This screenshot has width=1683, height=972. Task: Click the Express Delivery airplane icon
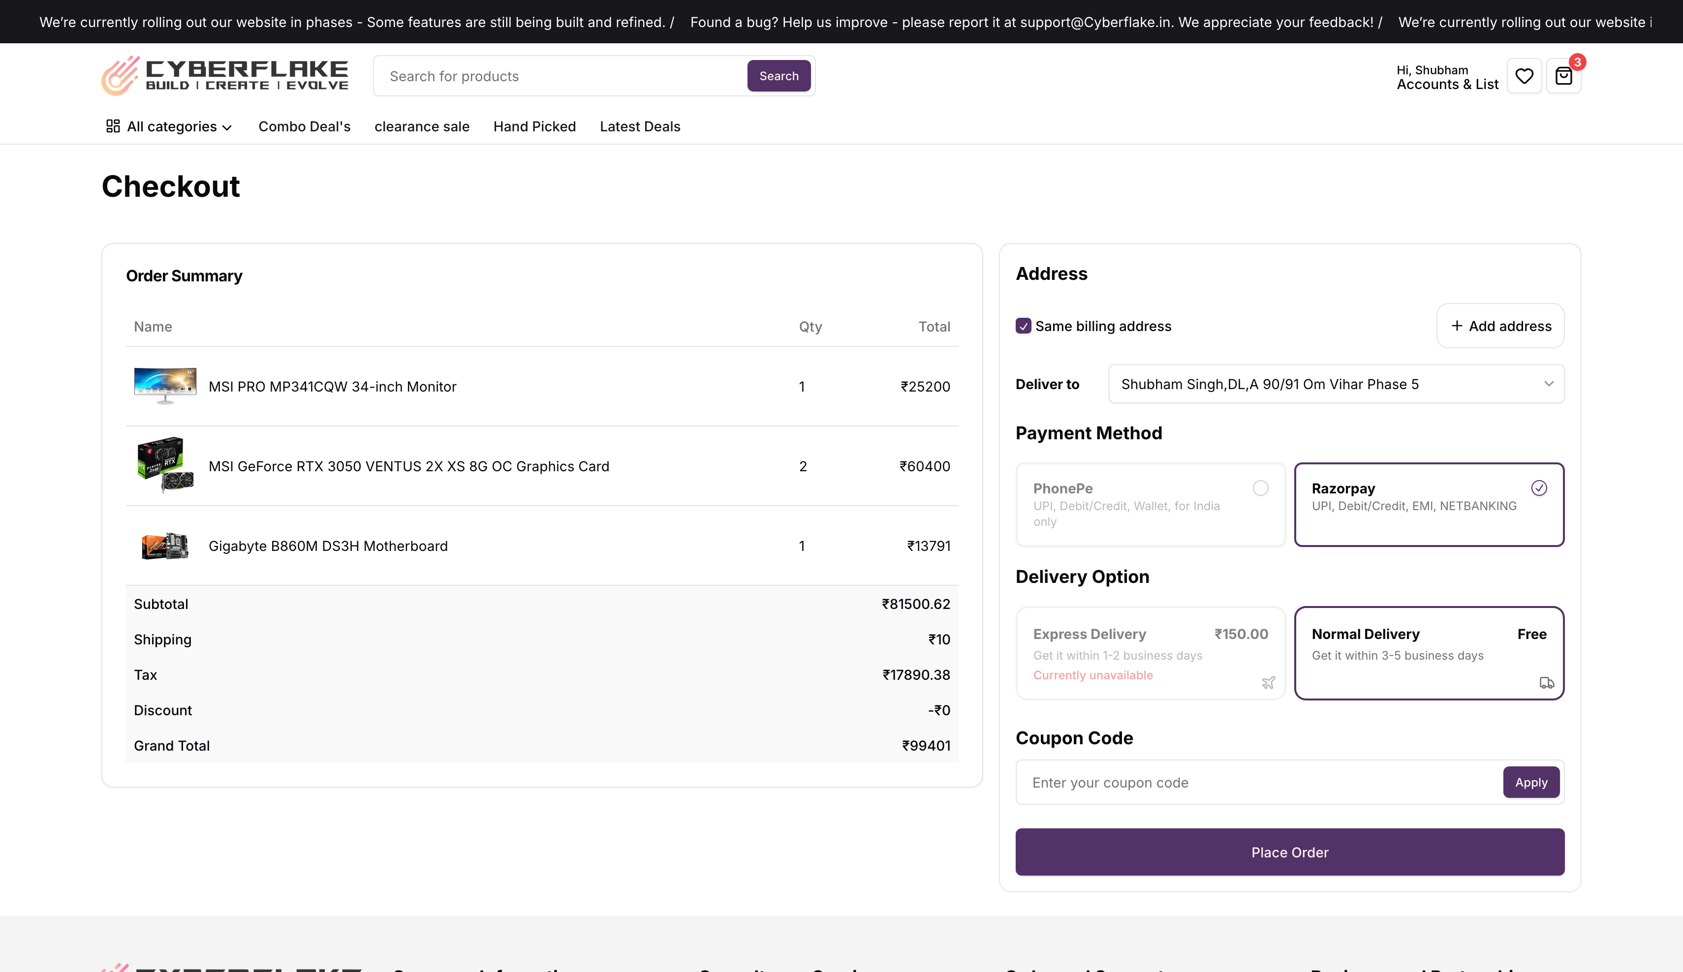(1268, 682)
